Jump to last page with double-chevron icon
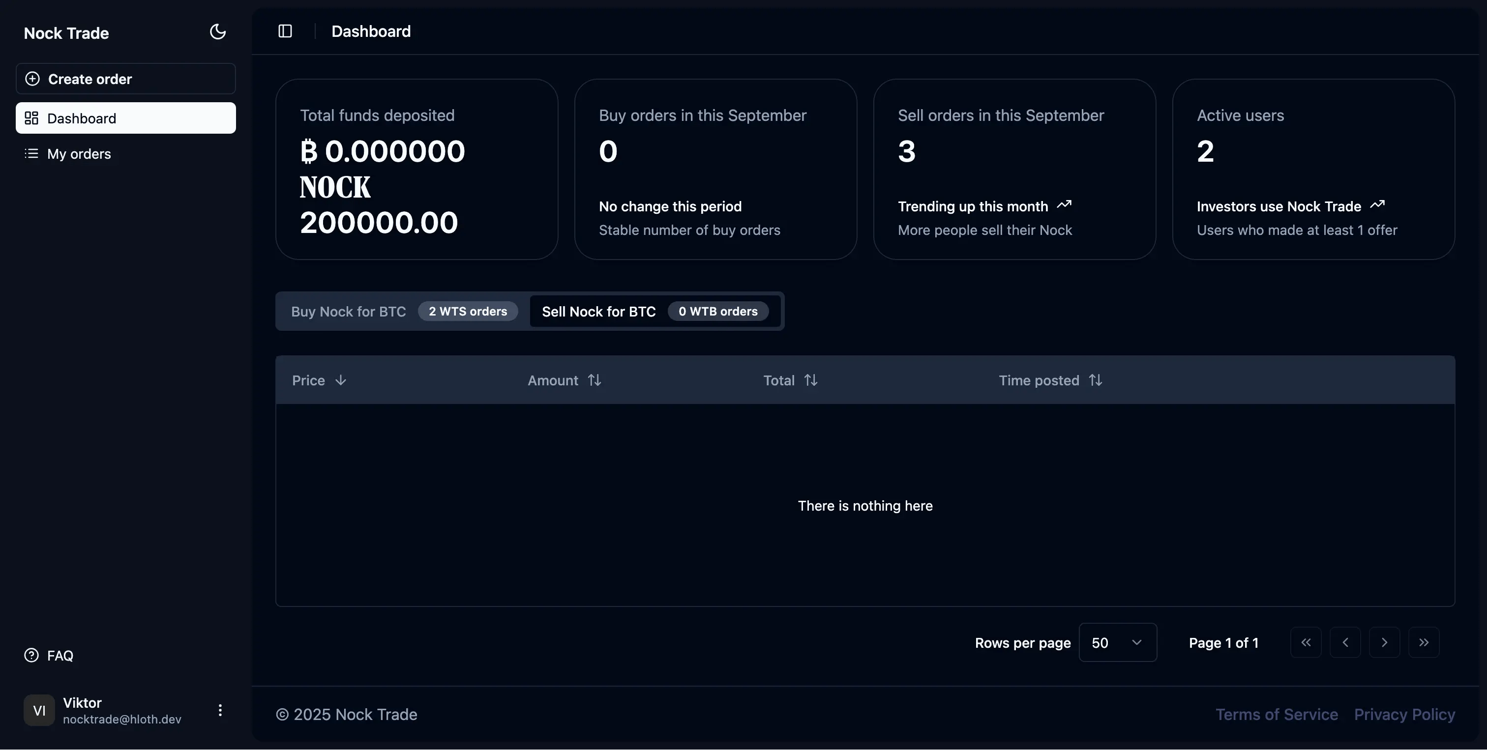The height and width of the screenshot is (750, 1487). click(x=1424, y=642)
